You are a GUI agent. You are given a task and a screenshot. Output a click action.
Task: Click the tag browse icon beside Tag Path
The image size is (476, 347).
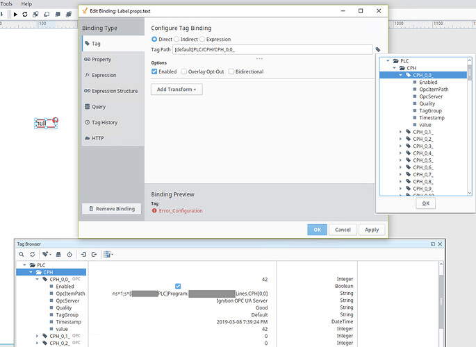[x=378, y=49]
